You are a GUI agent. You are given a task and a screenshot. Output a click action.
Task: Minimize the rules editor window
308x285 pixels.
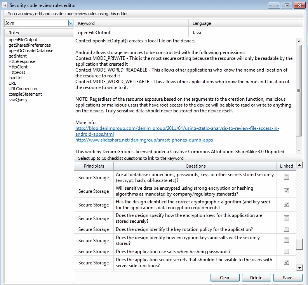[x=274, y=5]
